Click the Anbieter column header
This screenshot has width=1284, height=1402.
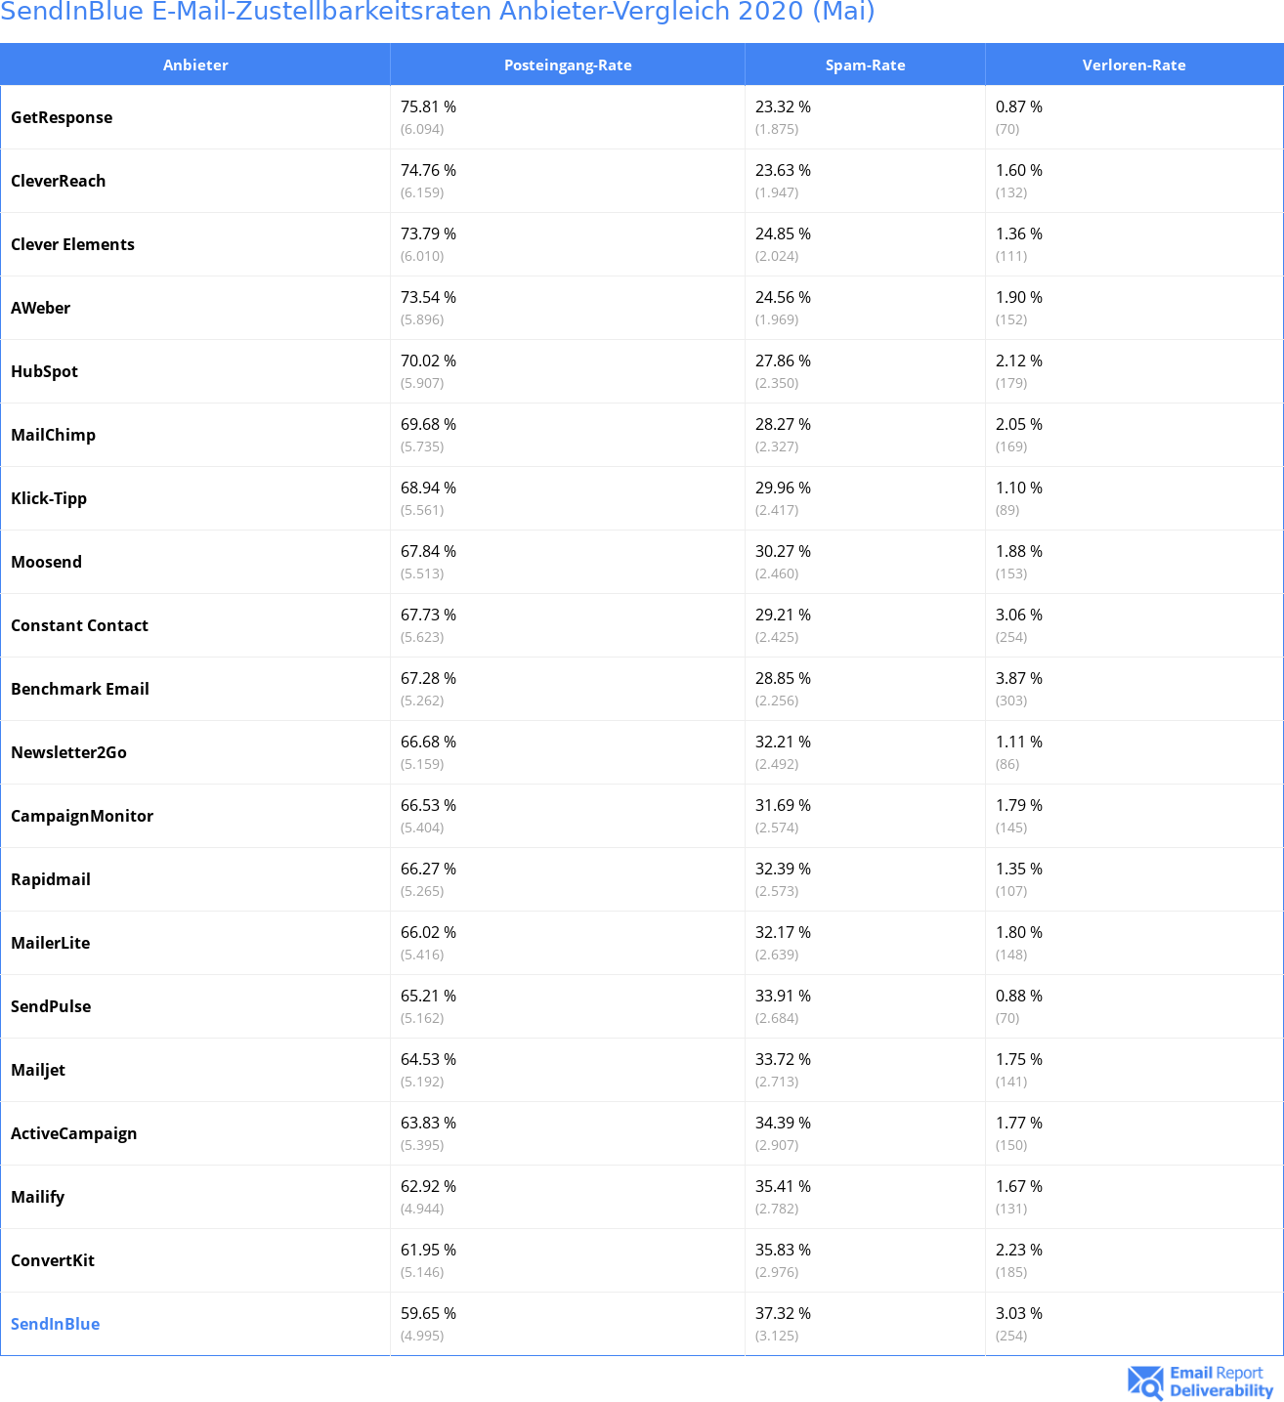coord(195,65)
